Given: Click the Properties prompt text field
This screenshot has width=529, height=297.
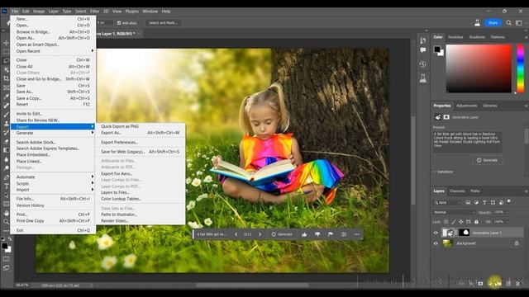Looking at the screenshot, I should (x=467, y=141).
